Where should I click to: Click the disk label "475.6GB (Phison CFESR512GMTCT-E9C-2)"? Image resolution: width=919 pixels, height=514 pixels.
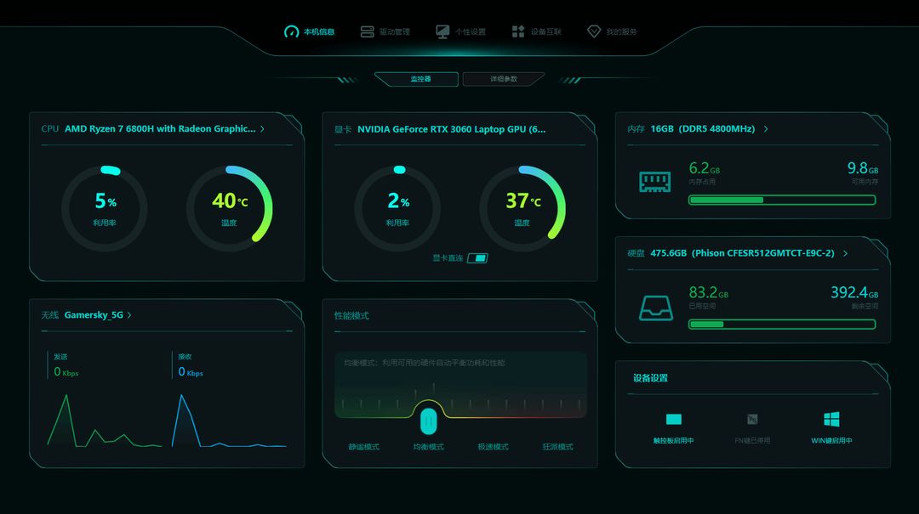[743, 253]
